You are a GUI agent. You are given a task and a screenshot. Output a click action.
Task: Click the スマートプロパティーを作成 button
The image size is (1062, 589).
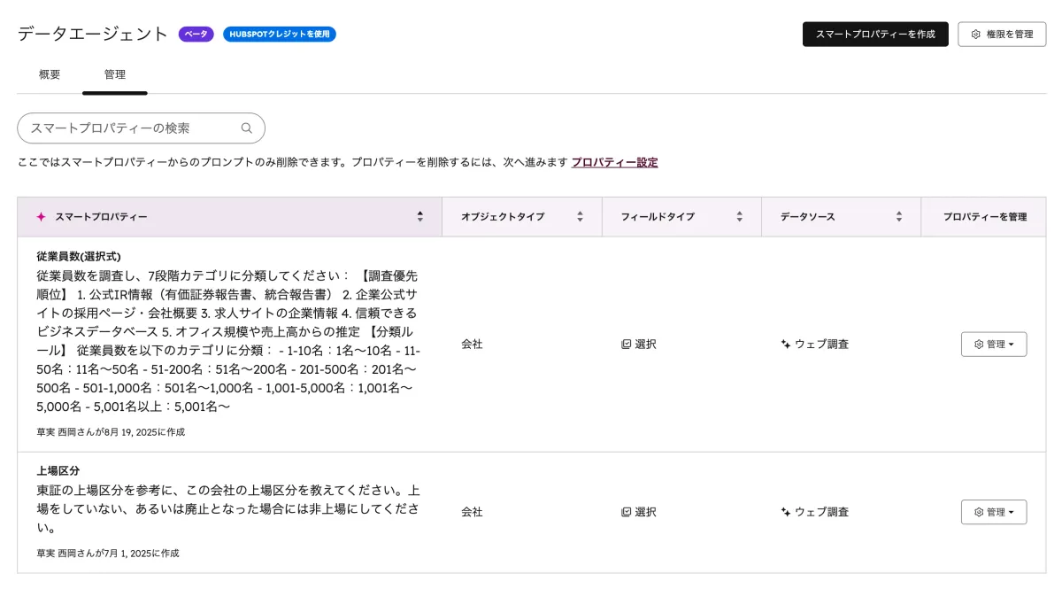[875, 34]
